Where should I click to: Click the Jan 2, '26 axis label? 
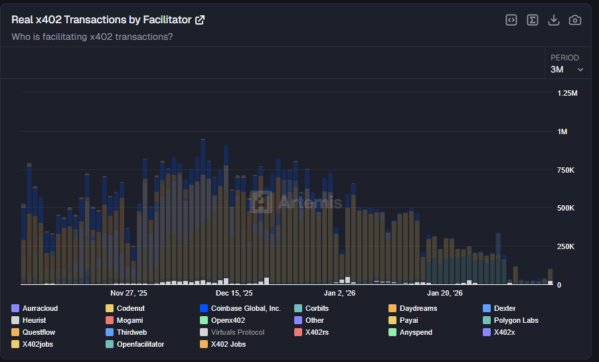pos(339,293)
